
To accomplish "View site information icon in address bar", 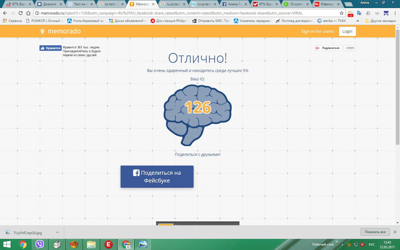I will 37,13.
